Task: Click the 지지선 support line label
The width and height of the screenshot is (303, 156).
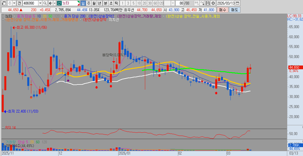Action: [114, 20]
